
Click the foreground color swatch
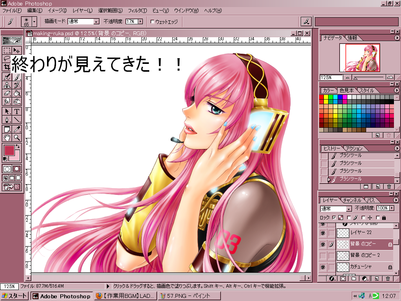point(9,150)
